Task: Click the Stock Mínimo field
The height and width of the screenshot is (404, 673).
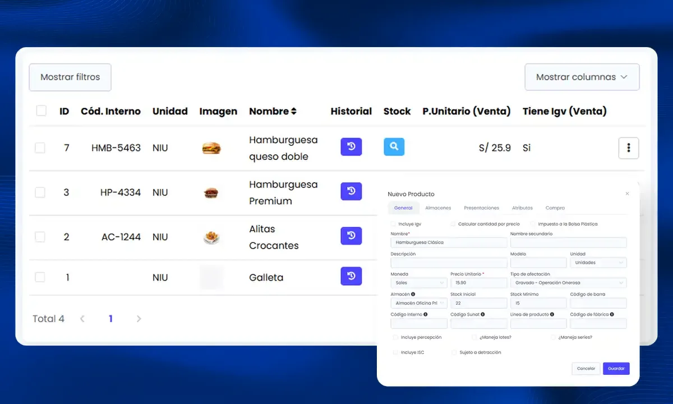Action: 538,303
